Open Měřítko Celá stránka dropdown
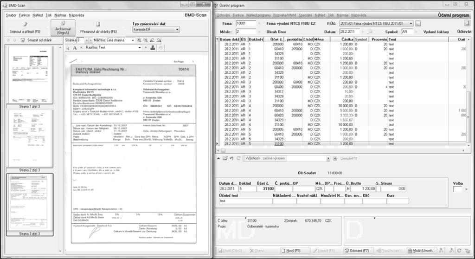 [x=133, y=40]
